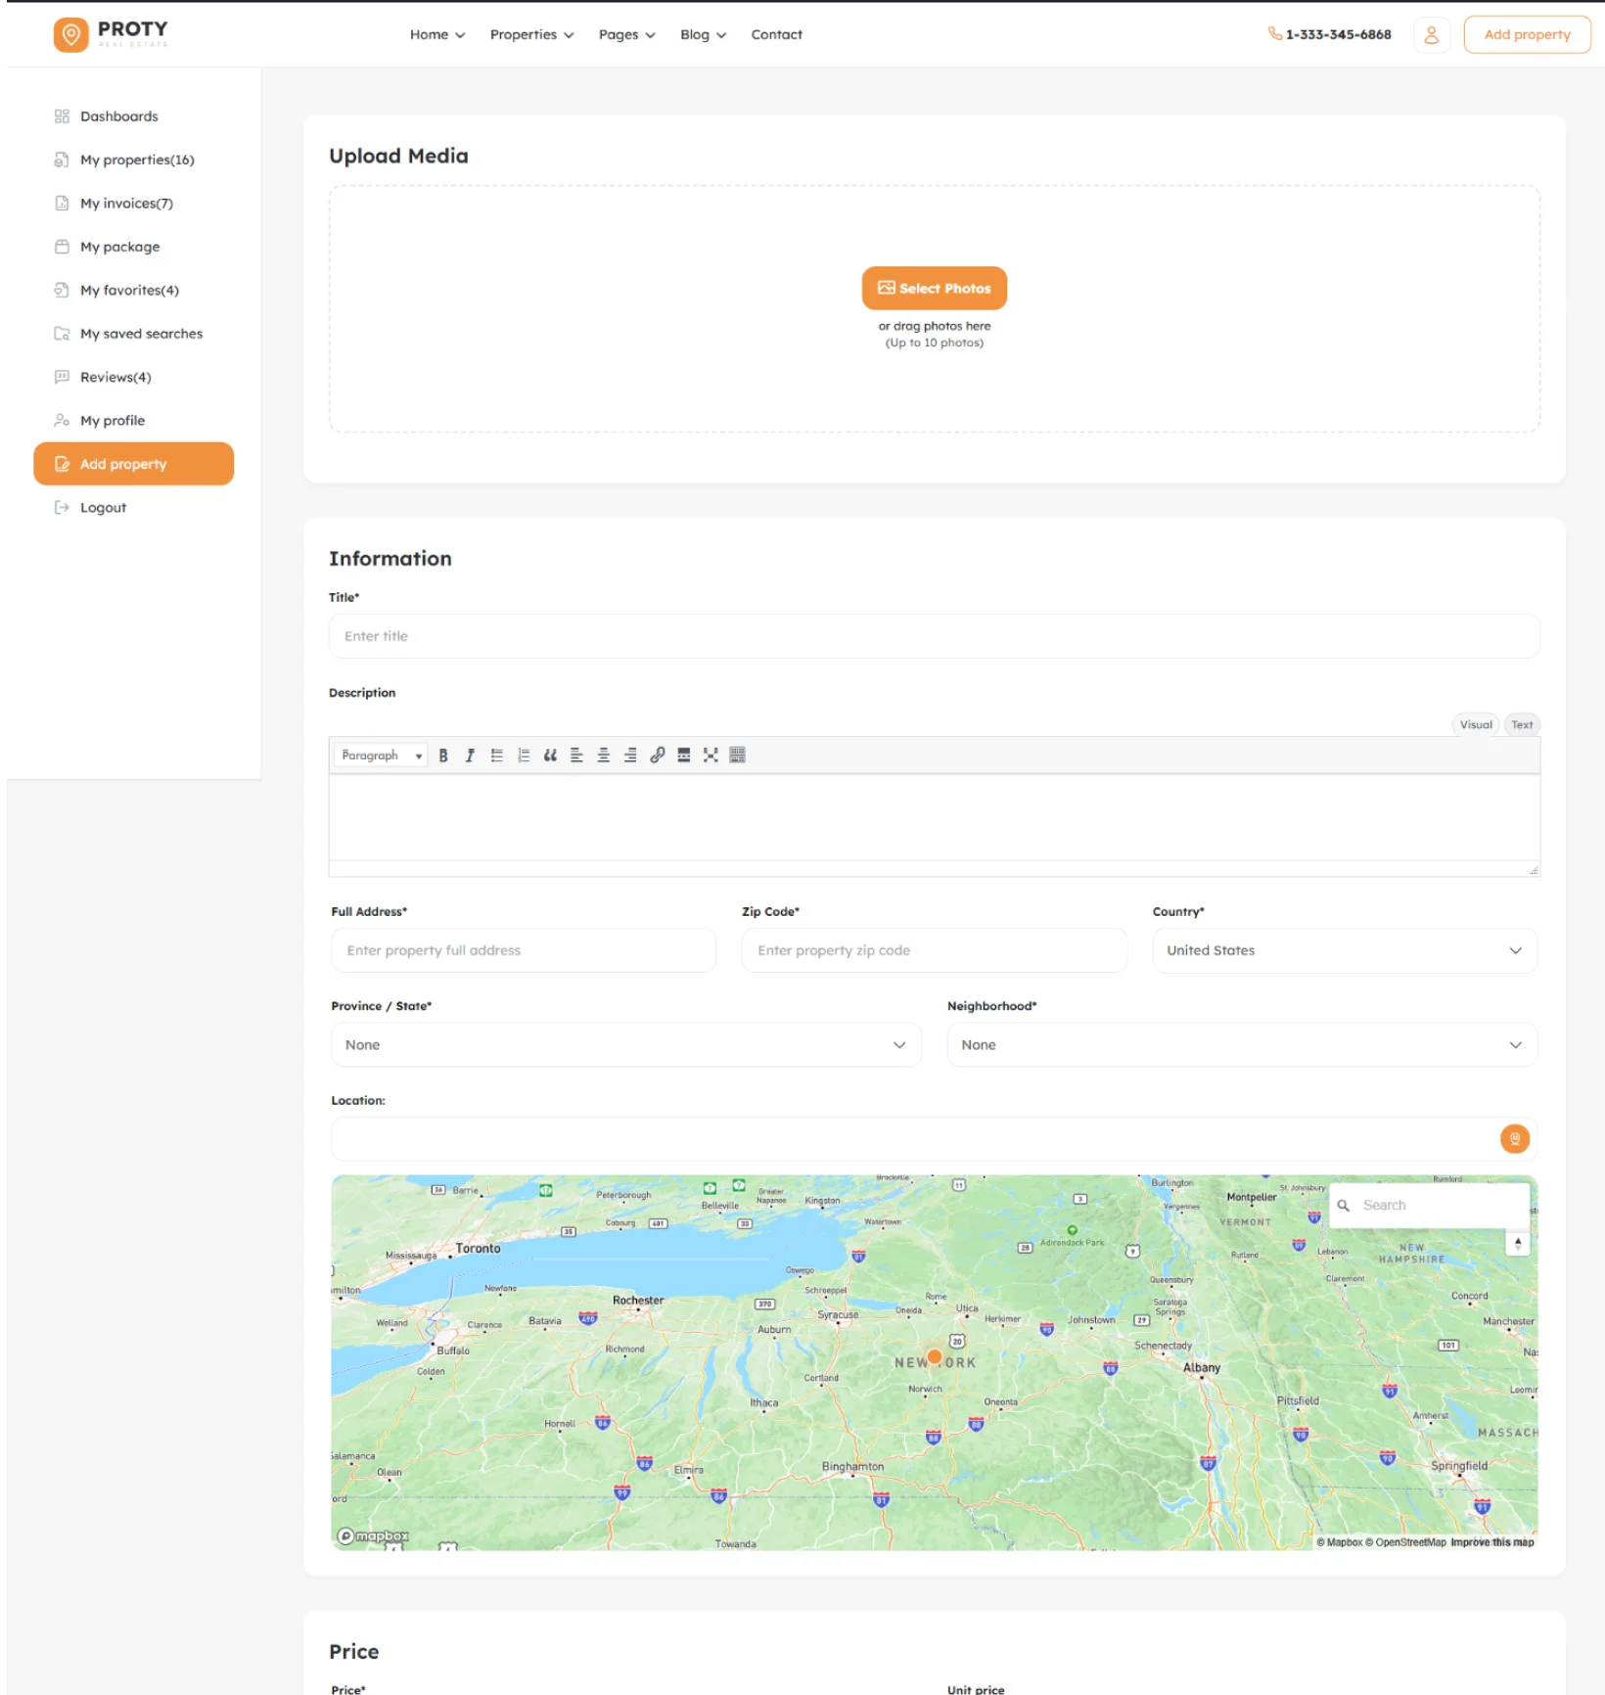Toggle bold formatting in description editor
This screenshot has width=1605, height=1695.
click(443, 756)
